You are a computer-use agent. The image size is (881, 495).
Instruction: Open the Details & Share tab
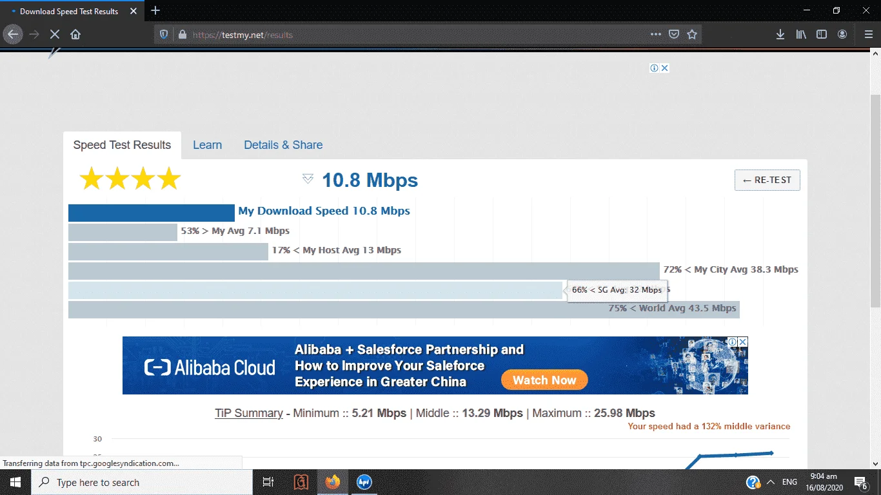(x=283, y=145)
